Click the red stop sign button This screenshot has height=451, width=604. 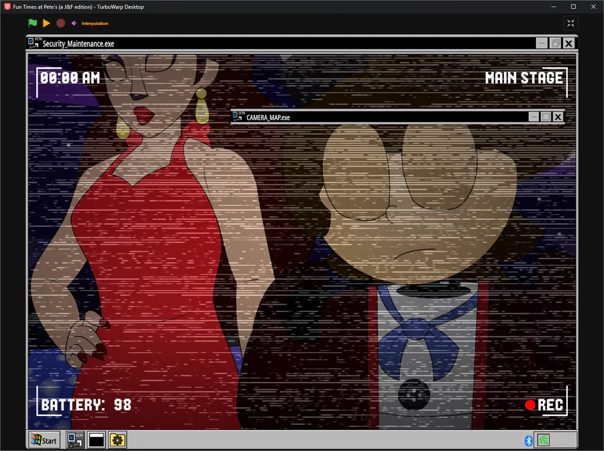point(60,23)
